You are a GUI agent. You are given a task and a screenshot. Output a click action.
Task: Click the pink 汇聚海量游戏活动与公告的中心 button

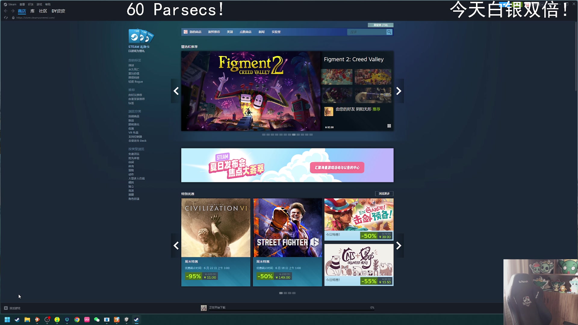pyautogui.click(x=337, y=168)
